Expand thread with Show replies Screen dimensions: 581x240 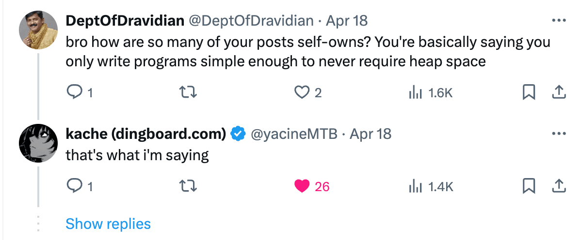(x=108, y=224)
